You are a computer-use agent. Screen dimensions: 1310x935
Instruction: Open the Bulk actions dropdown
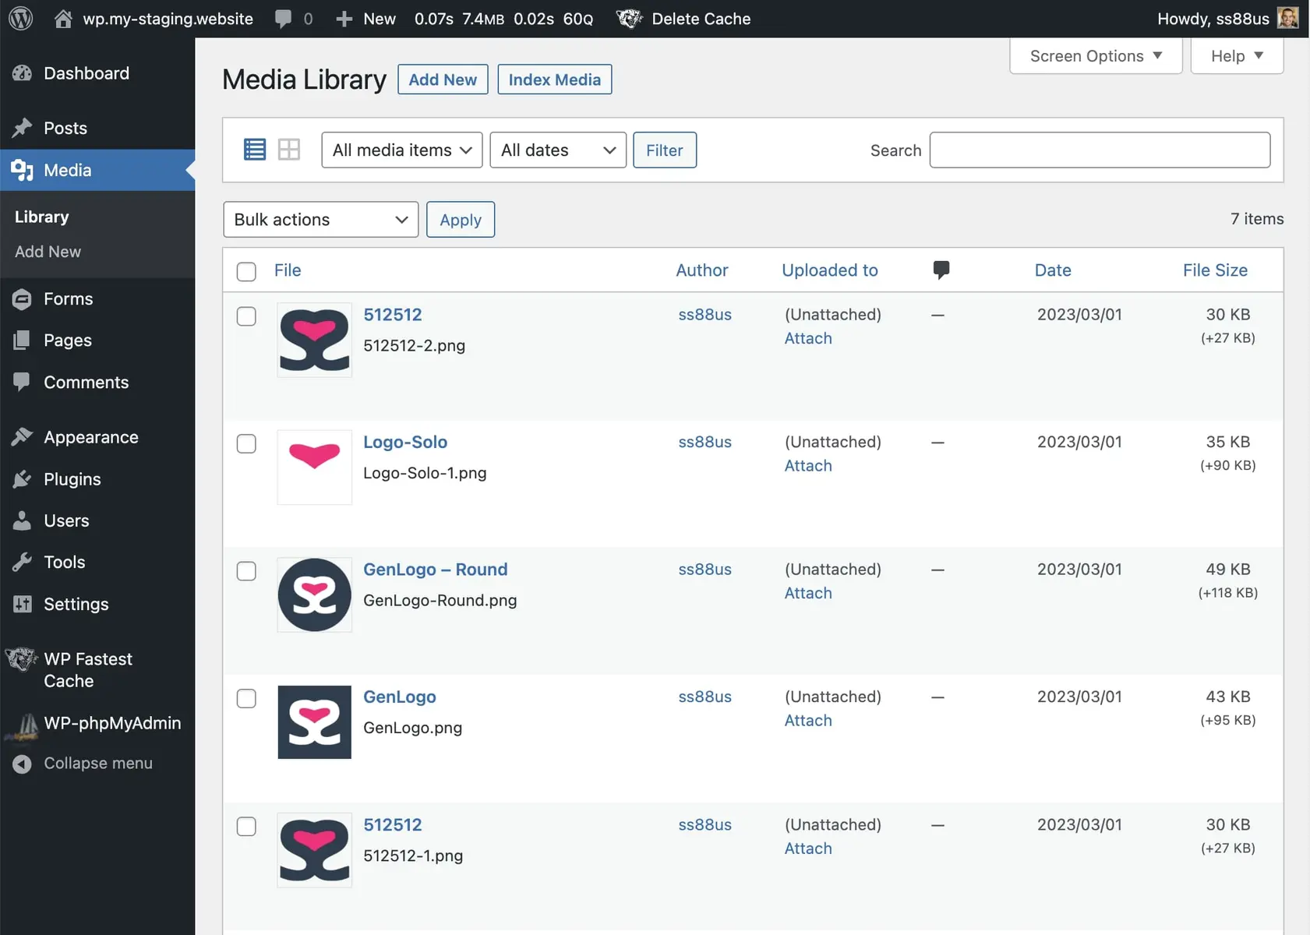(x=320, y=219)
